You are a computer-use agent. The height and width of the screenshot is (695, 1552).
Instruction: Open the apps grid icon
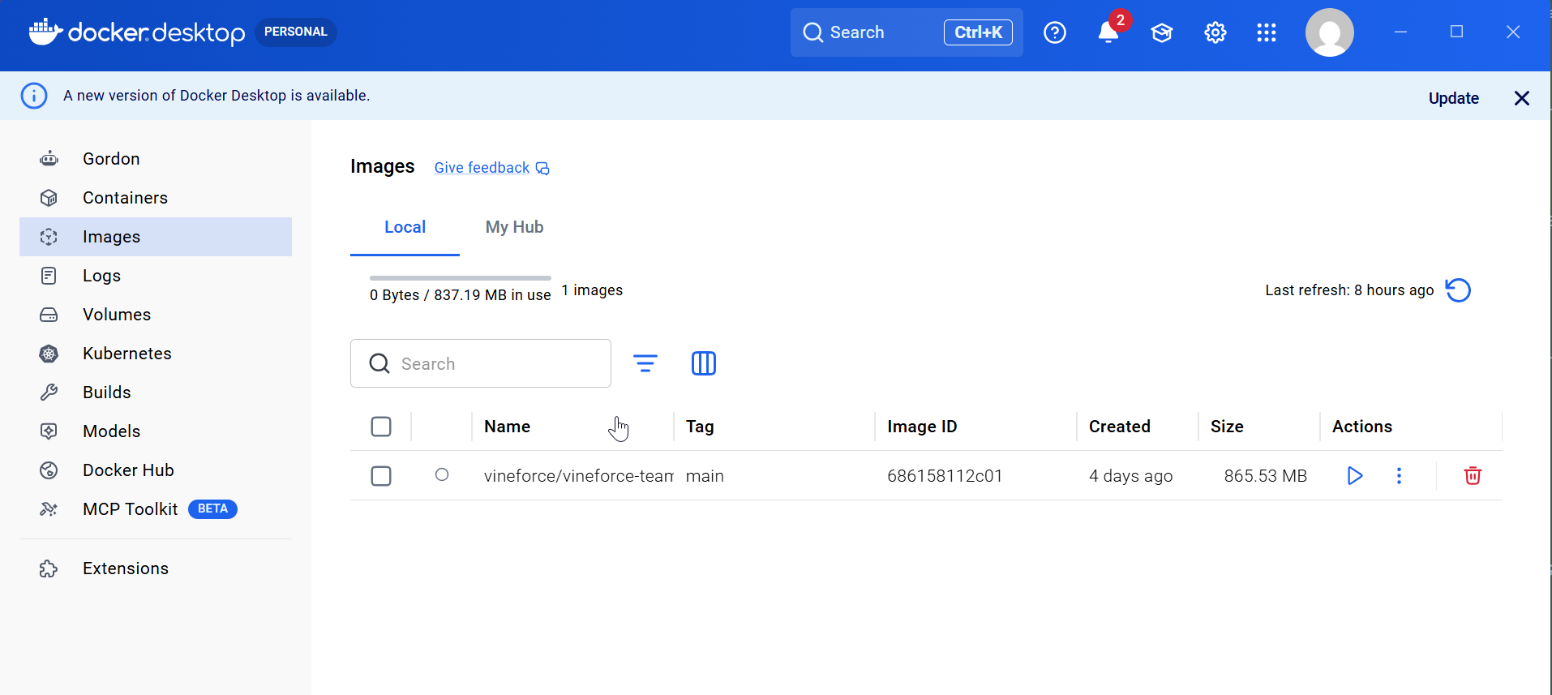[1266, 32]
